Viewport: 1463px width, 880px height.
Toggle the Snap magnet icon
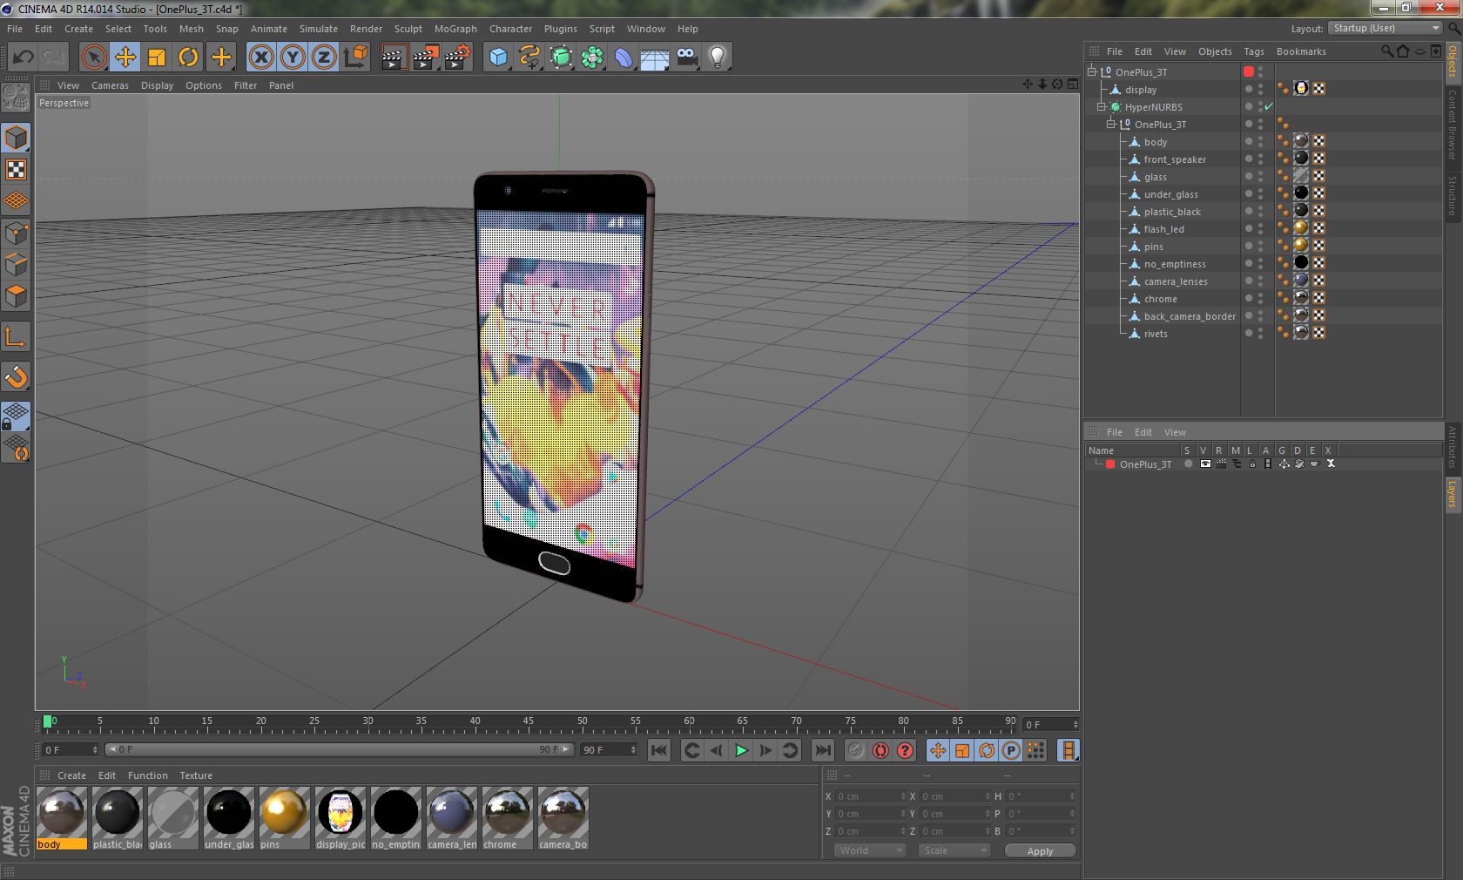click(17, 376)
